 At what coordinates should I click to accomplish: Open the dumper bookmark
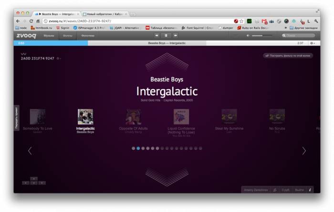[x=226, y=28]
